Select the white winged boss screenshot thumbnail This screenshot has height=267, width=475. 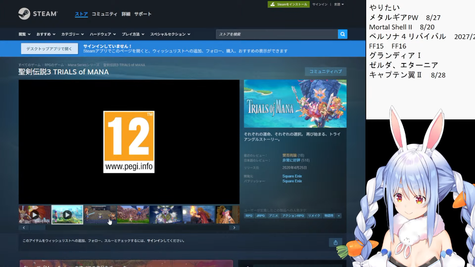click(x=166, y=215)
